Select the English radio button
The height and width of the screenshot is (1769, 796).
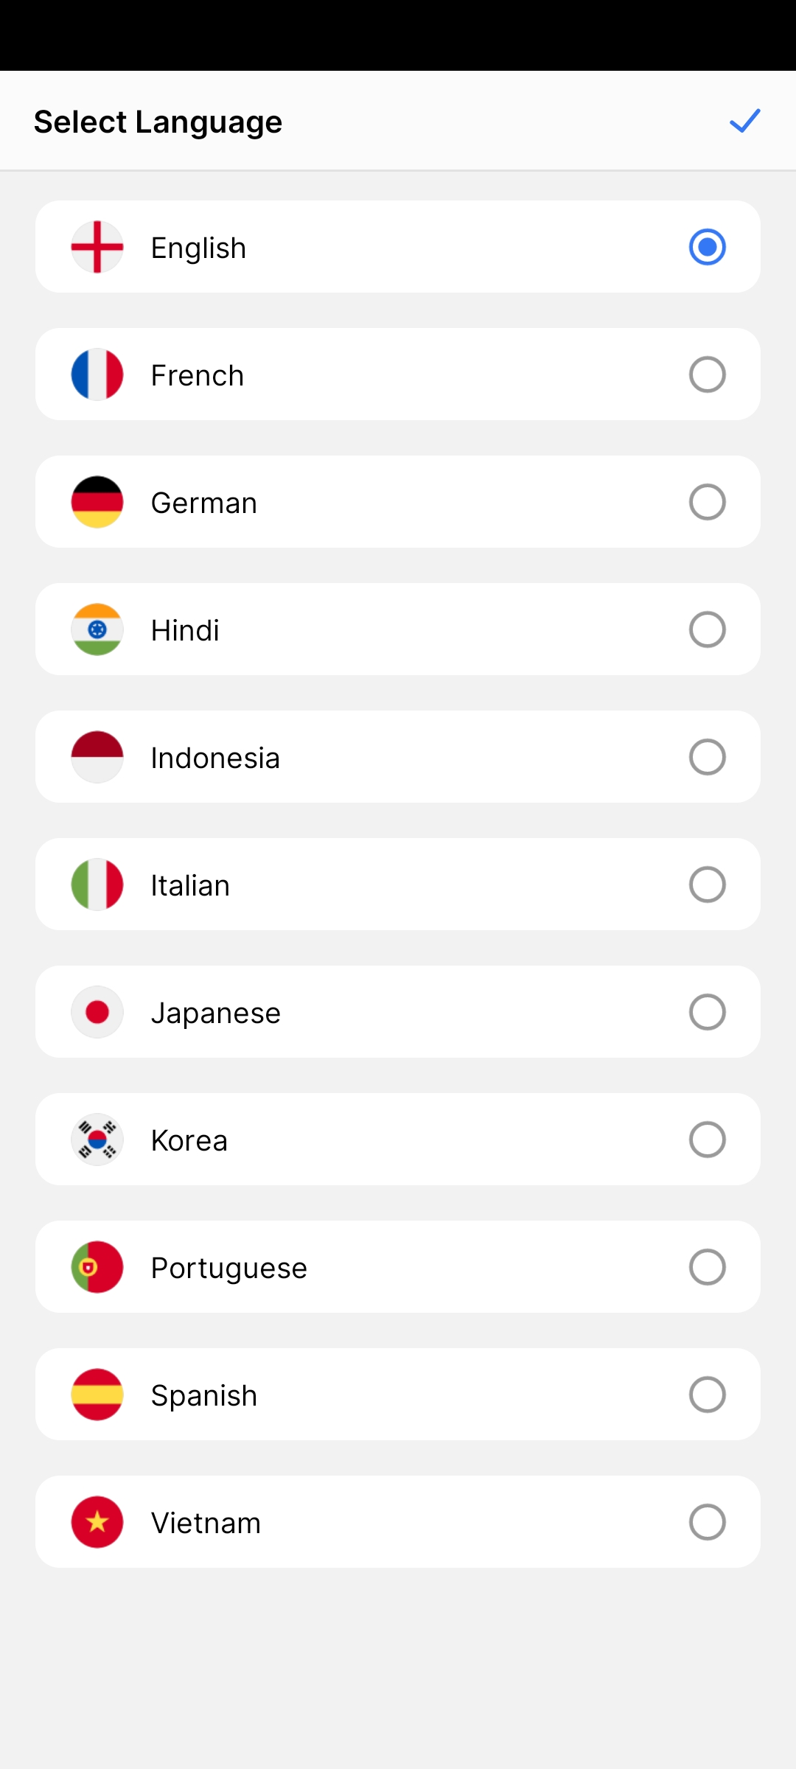click(x=707, y=247)
